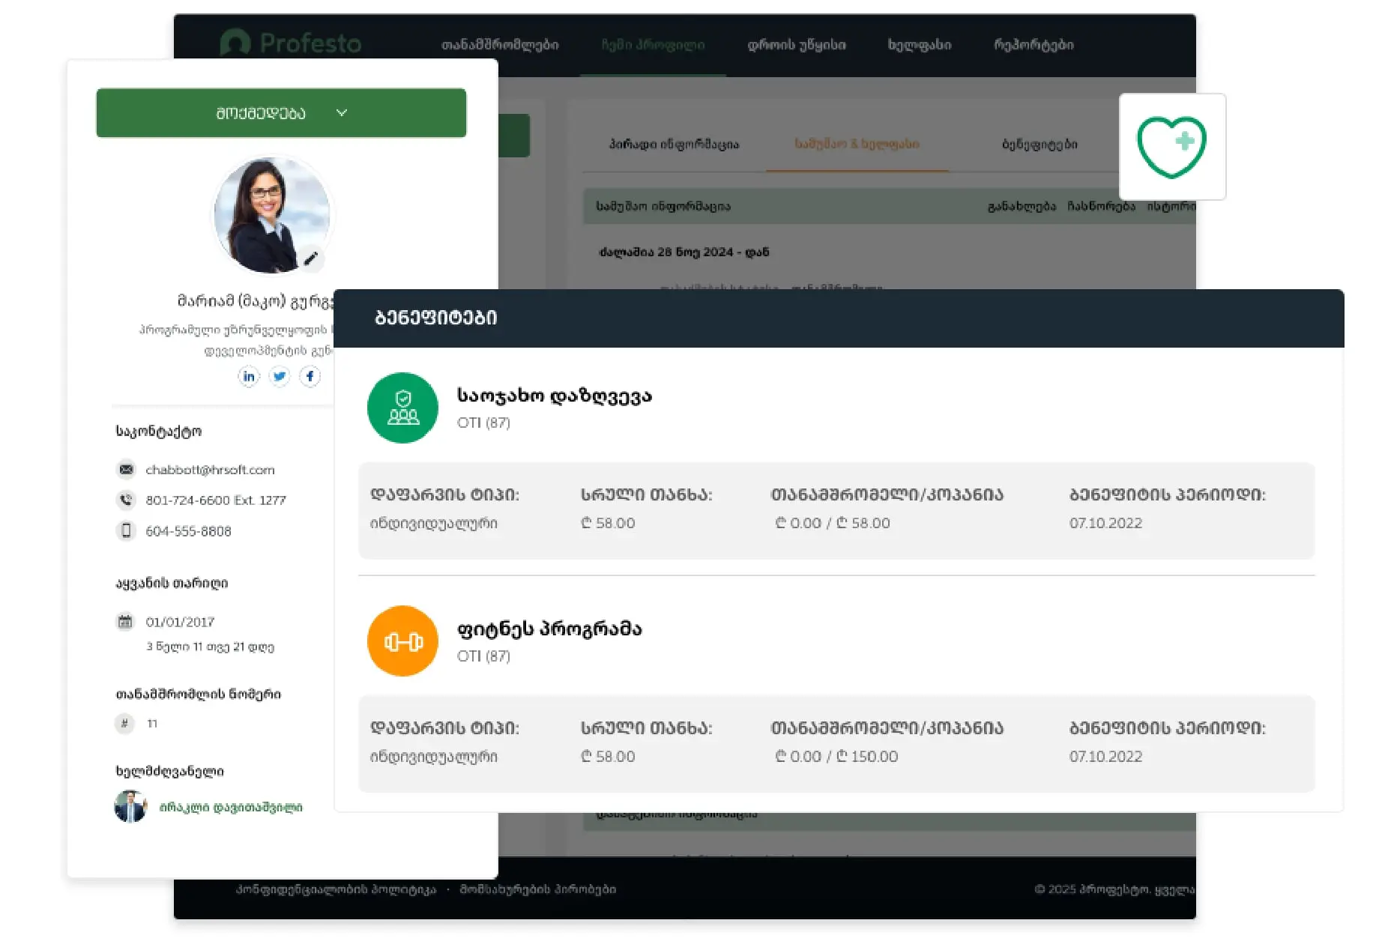
Task: Open the თანამშრომლები menu item
Action: point(500,45)
